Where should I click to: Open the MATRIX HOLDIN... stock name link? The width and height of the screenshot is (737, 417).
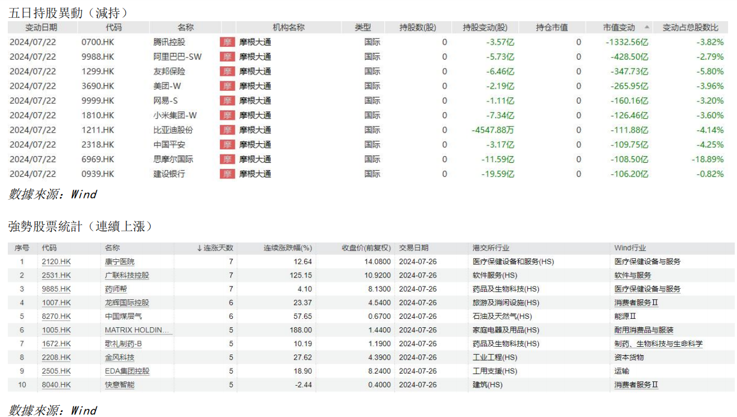138,330
